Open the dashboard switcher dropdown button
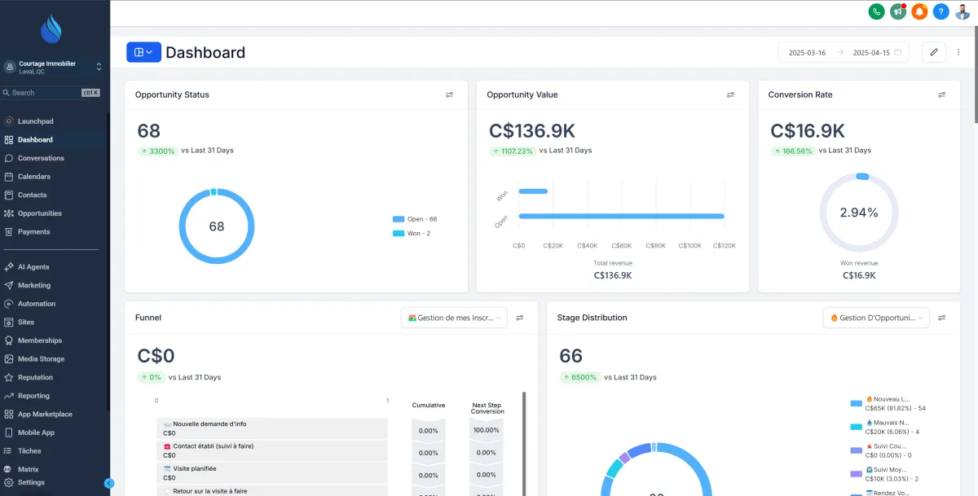This screenshot has height=496, width=978. (143, 52)
